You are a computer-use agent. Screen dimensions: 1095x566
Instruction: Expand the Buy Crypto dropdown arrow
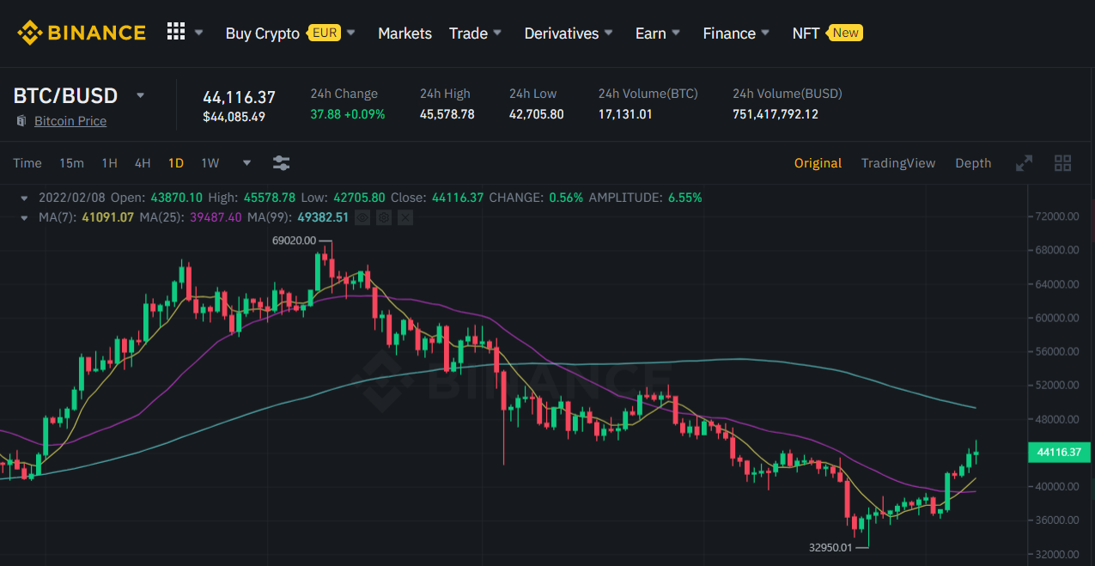tap(350, 33)
